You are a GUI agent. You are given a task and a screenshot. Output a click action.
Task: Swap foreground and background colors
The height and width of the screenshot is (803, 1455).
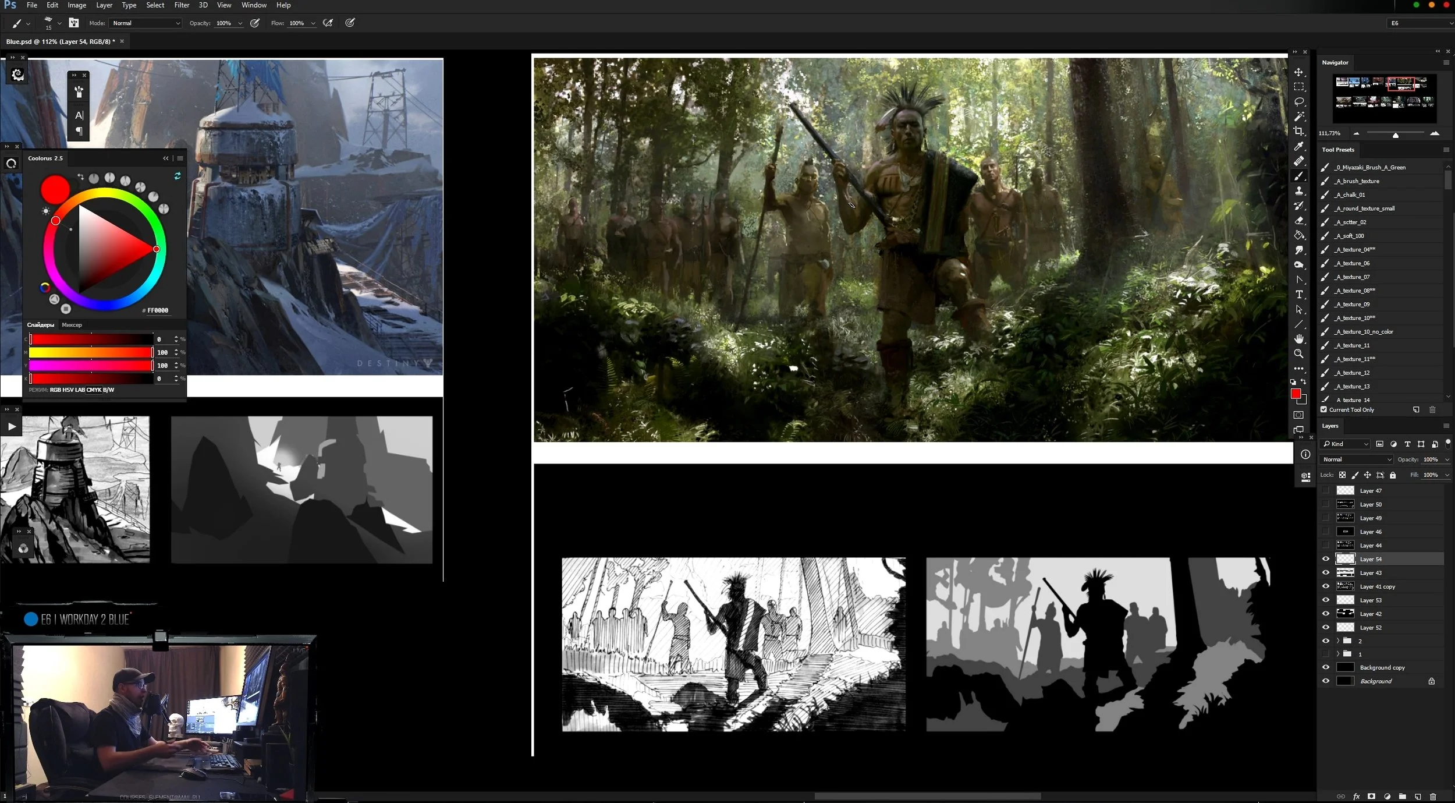tap(1304, 382)
